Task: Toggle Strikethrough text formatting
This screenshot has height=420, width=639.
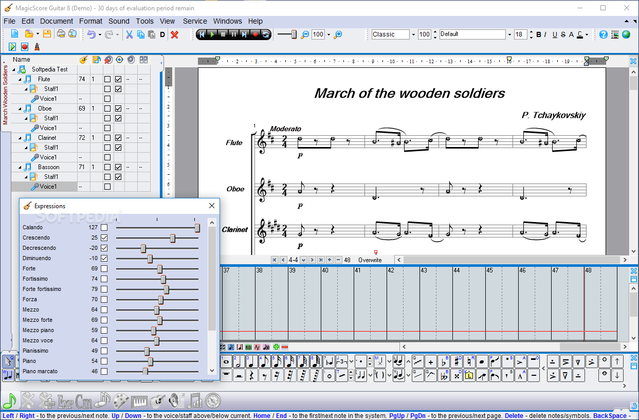Action: 563,34
